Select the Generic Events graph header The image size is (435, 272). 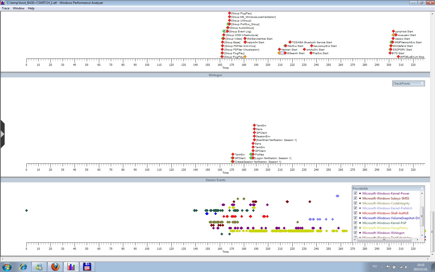click(215, 180)
